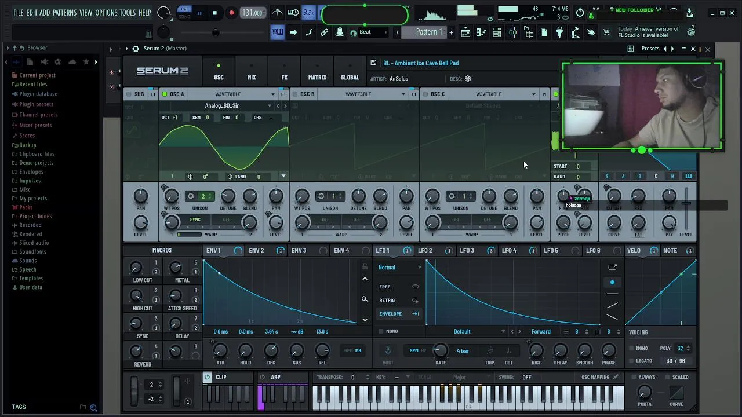Open the mixer view icon

tap(512, 32)
